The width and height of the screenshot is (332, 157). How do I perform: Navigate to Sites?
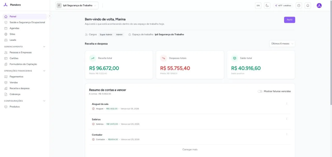[x=25, y=34]
